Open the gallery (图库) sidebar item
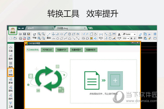164x109 pixels. [x=11, y=57]
